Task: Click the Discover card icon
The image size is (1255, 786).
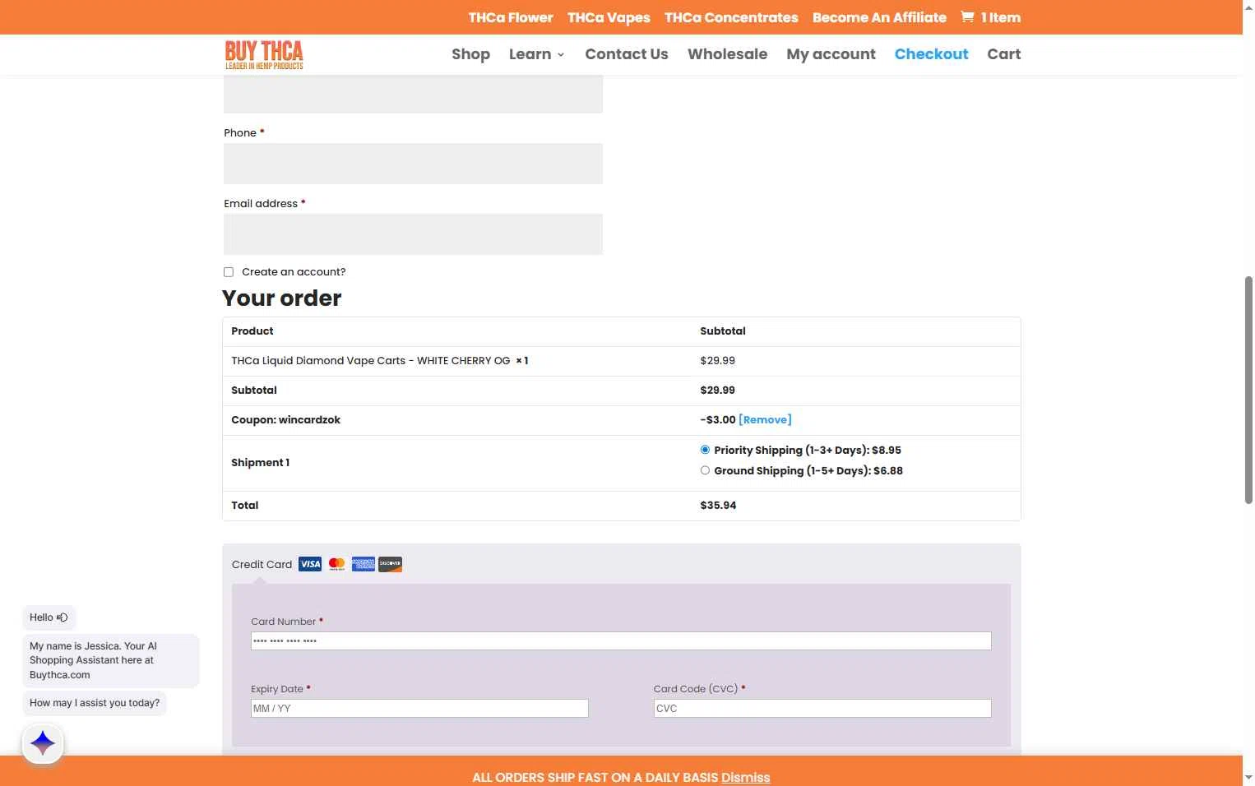Action: coord(390,564)
